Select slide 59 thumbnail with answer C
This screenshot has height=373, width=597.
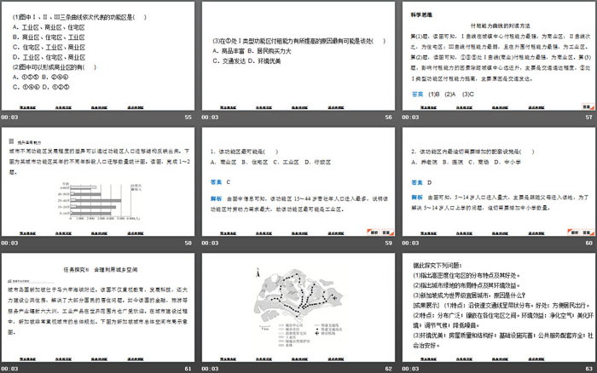tap(298, 181)
